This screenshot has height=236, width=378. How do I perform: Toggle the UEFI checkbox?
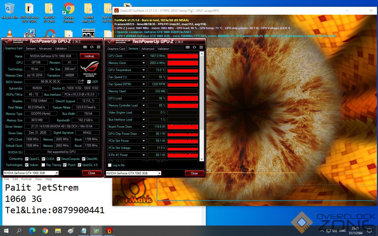(x=89, y=82)
